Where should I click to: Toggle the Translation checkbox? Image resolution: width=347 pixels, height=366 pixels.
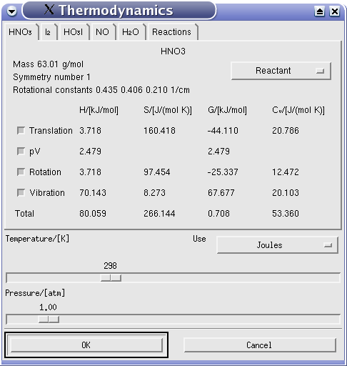tap(21, 131)
